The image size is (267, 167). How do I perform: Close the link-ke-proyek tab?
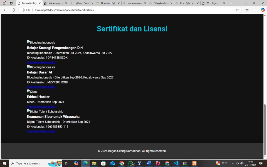coord(66,3)
